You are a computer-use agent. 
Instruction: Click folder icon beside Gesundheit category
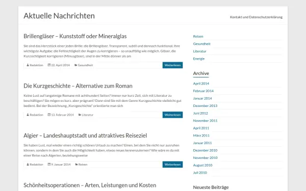[x=75, y=65]
